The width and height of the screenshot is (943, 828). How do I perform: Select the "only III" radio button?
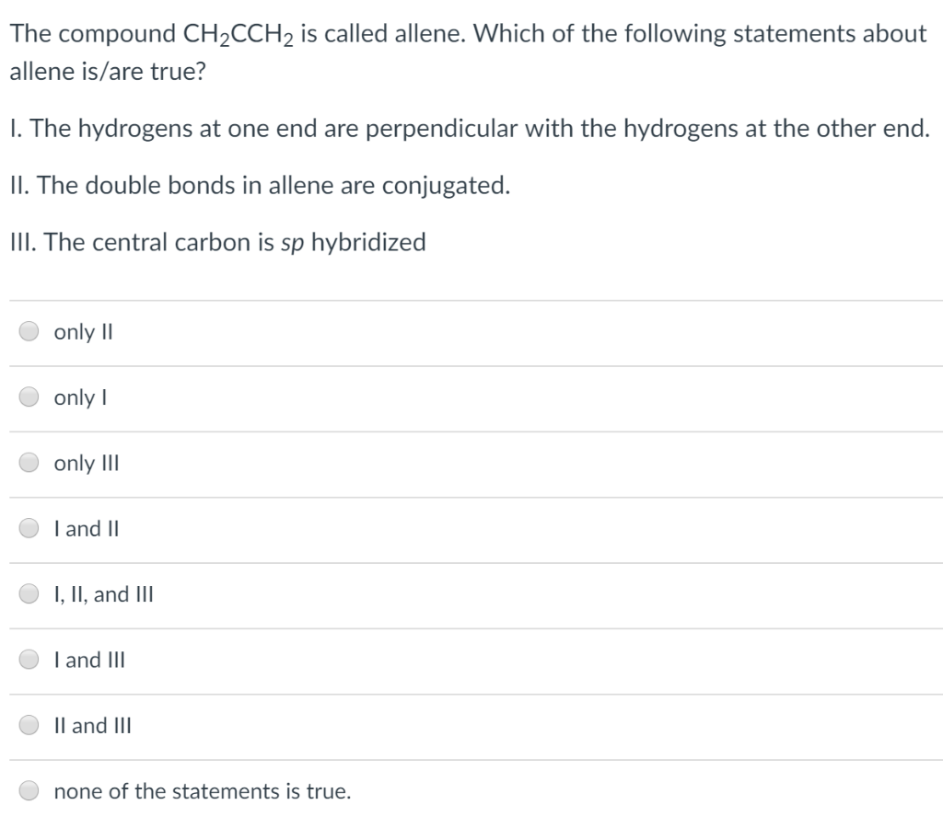pos(27,464)
